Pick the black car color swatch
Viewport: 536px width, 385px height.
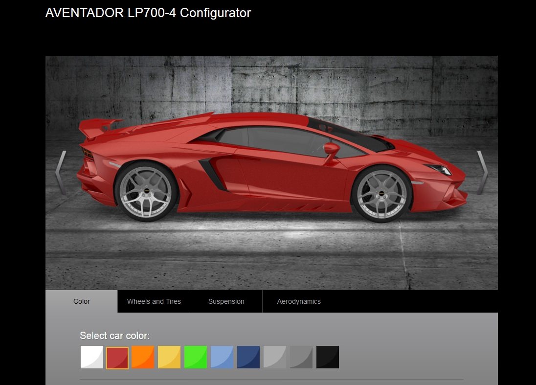click(x=328, y=357)
